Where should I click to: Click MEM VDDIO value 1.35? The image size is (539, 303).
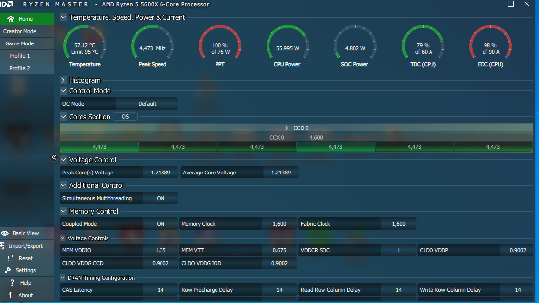[x=160, y=250]
